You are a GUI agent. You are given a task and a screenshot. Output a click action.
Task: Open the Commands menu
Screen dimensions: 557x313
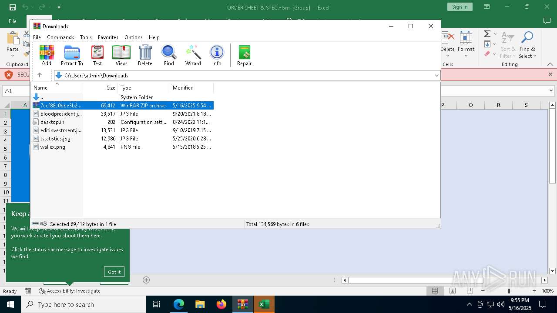[60, 37]
